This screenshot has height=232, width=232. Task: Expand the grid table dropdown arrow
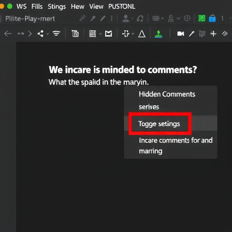101,34
